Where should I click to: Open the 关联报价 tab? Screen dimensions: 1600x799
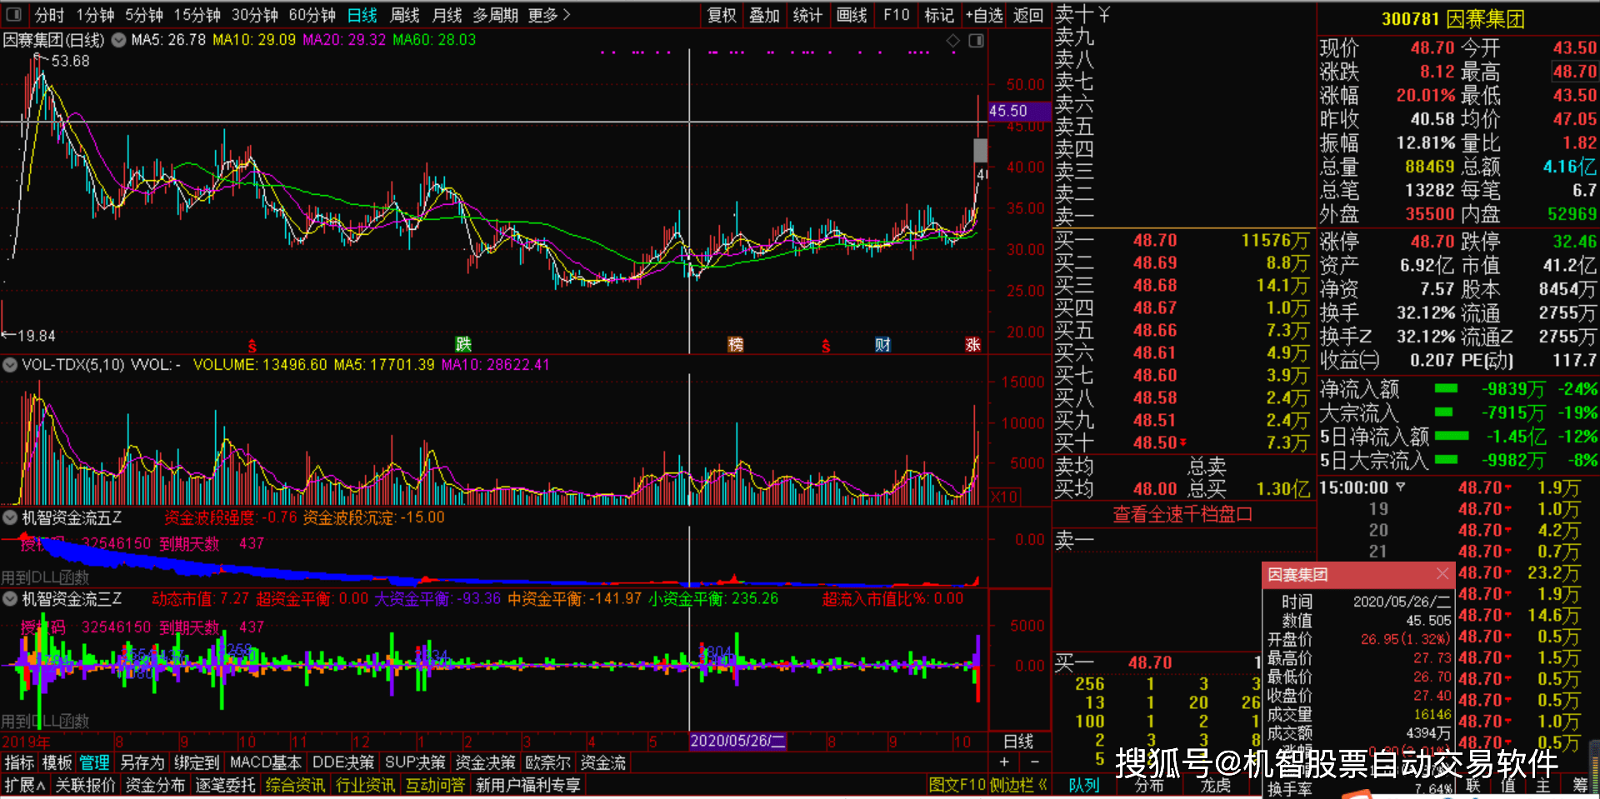pyautogui.click(x=85, y=785)
